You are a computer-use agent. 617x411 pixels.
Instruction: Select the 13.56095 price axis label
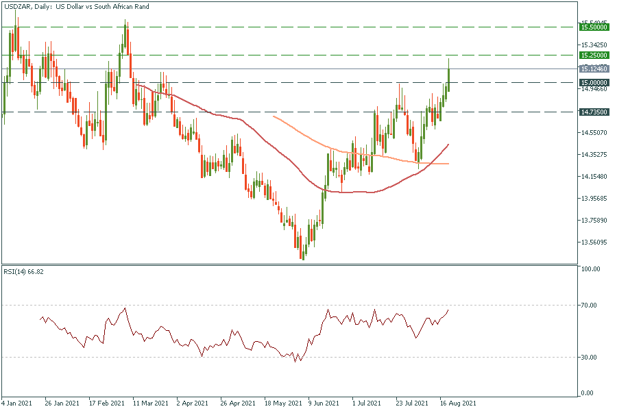click(x=594, y=242)
